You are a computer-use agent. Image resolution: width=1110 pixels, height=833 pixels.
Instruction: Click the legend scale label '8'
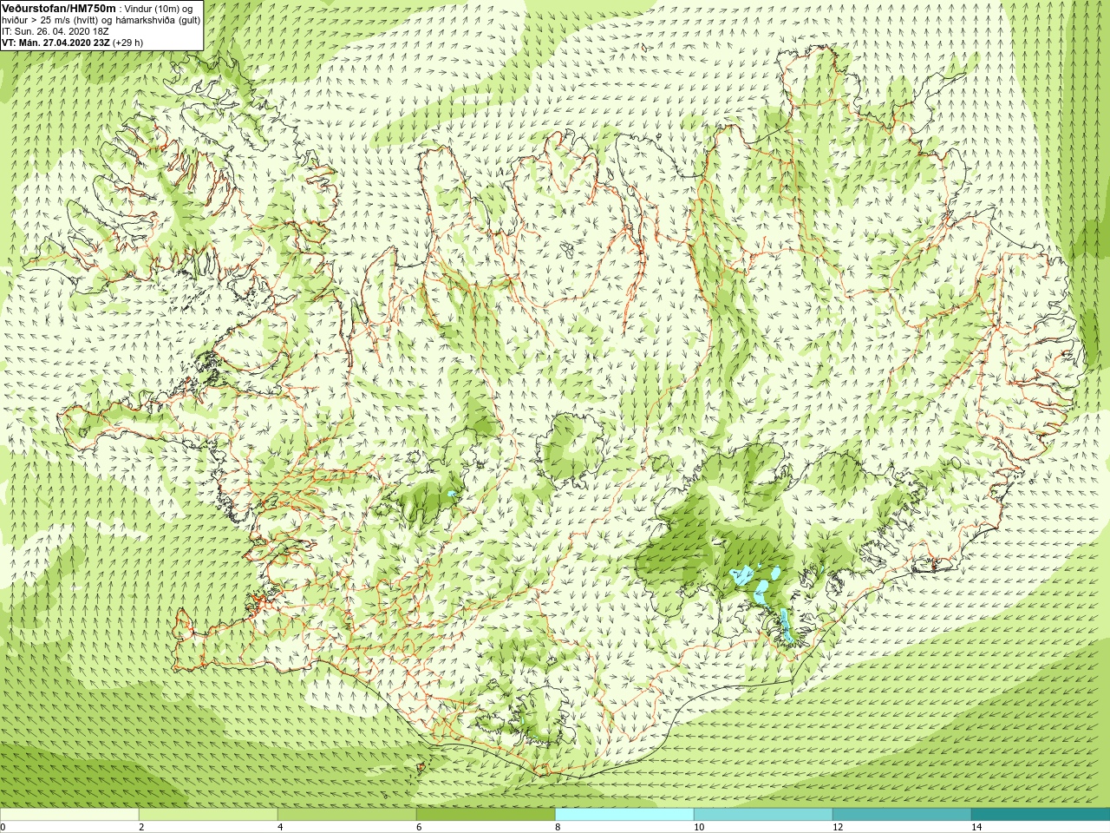tap(558, 827)
